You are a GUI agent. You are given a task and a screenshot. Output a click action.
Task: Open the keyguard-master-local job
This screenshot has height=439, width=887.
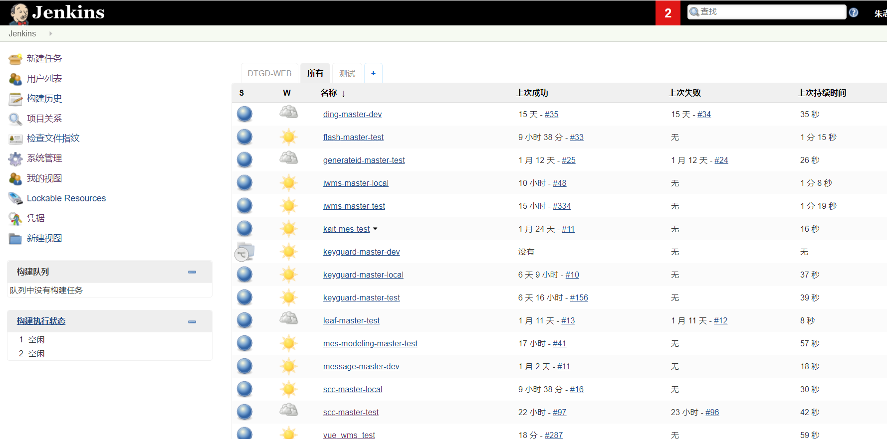click(x=363, y=275)
